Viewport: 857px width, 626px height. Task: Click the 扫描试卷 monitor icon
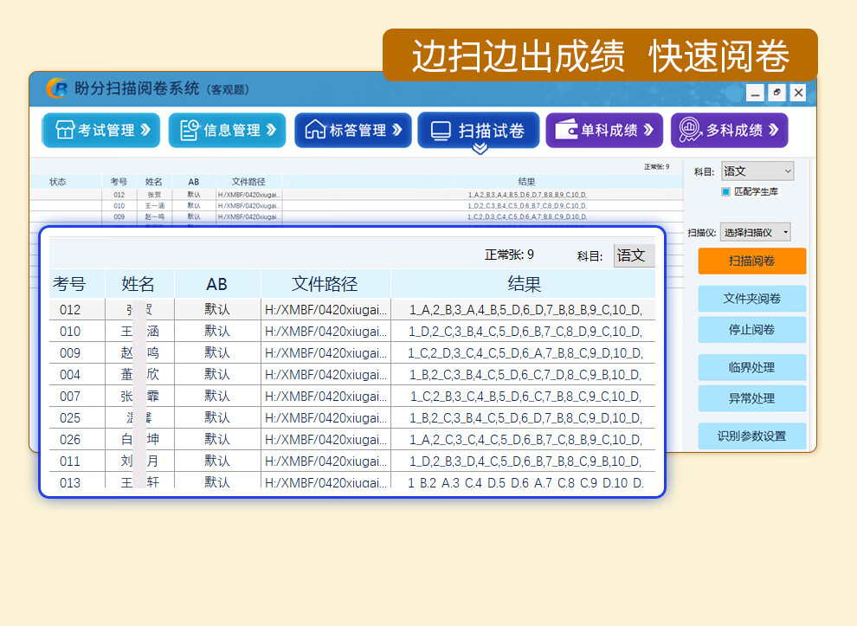441,131
